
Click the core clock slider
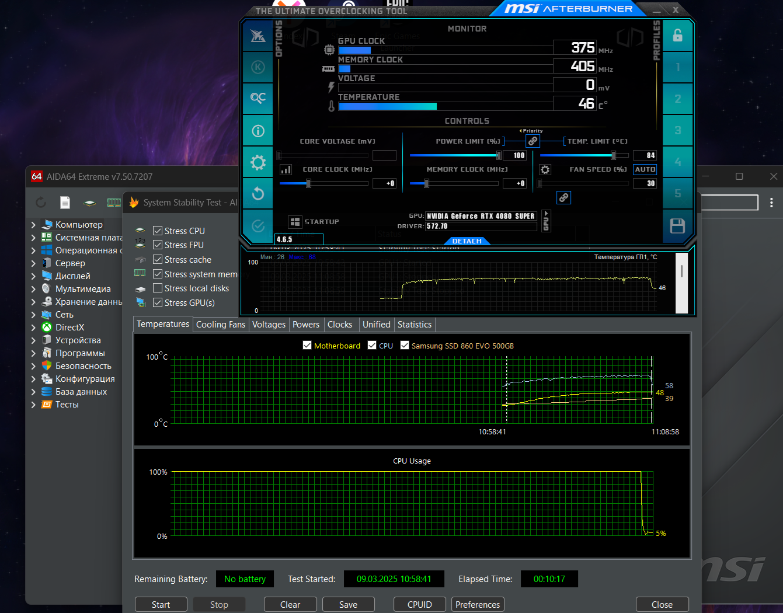click(324, 183)
